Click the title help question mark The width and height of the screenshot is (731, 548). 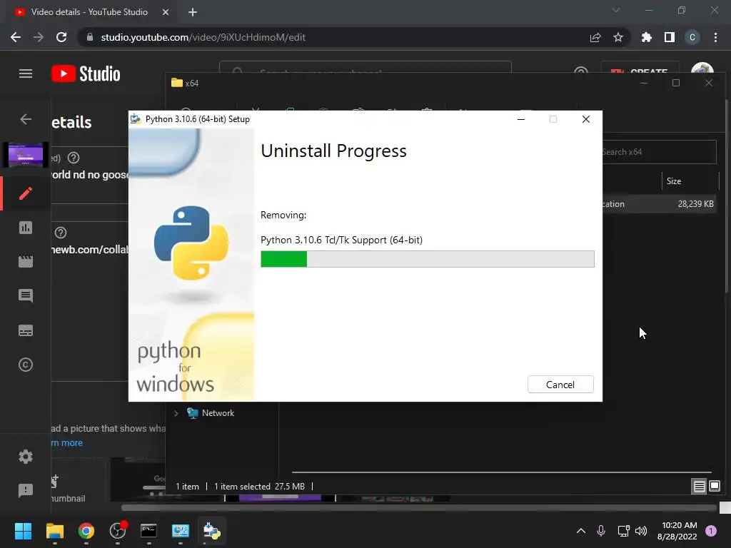tap(74, 158)
